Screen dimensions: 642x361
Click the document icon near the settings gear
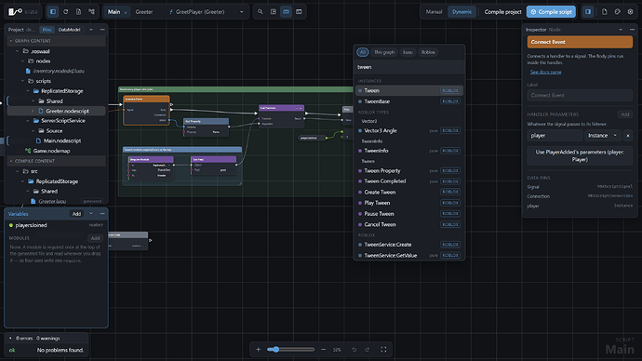[x=605, y=12]
